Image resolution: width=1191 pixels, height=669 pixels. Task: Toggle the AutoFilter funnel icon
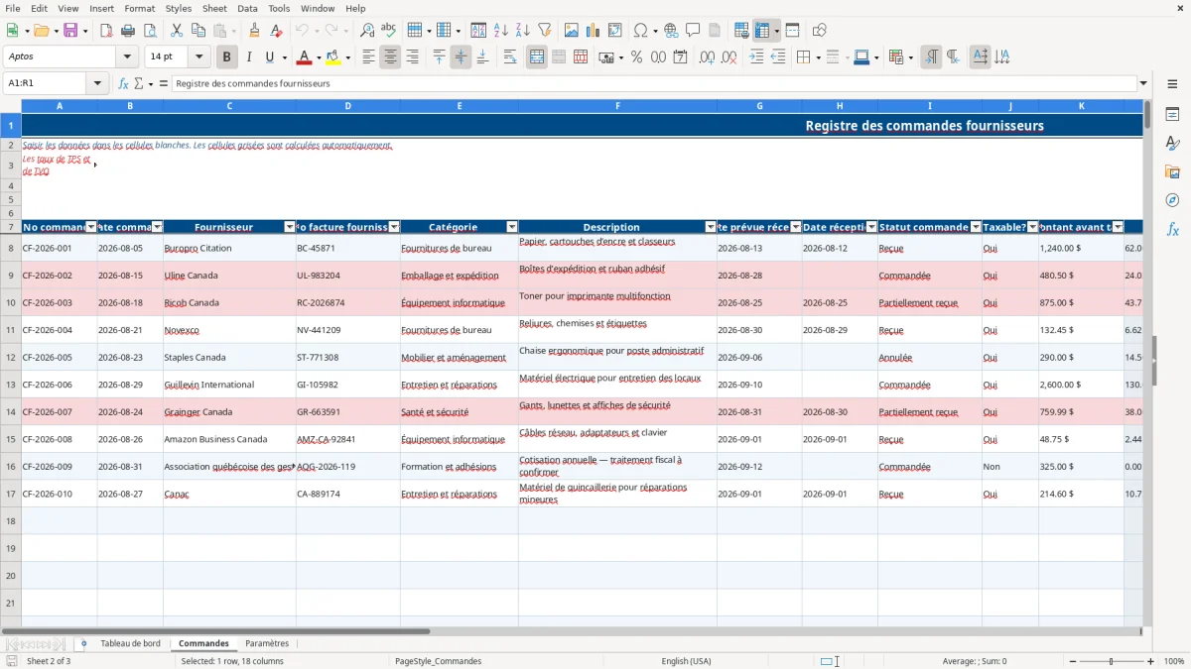(545, 31)
